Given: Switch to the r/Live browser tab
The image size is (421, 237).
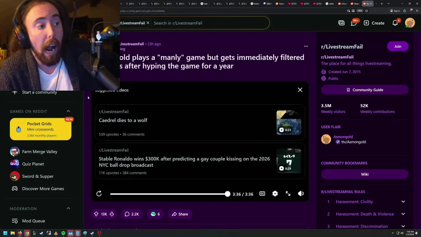Looking at the screenshot, I should click(x=343, y=4).
